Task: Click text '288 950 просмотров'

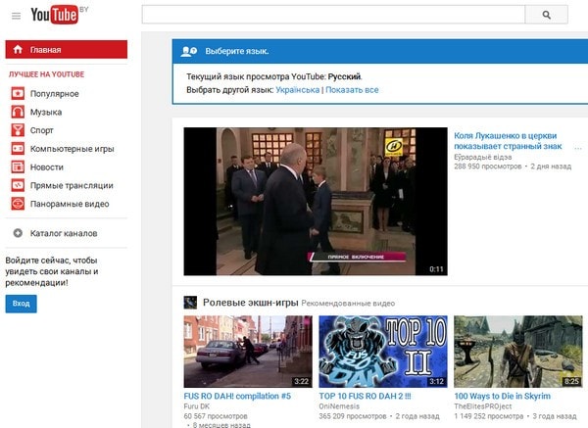Action: pos(487,166)
